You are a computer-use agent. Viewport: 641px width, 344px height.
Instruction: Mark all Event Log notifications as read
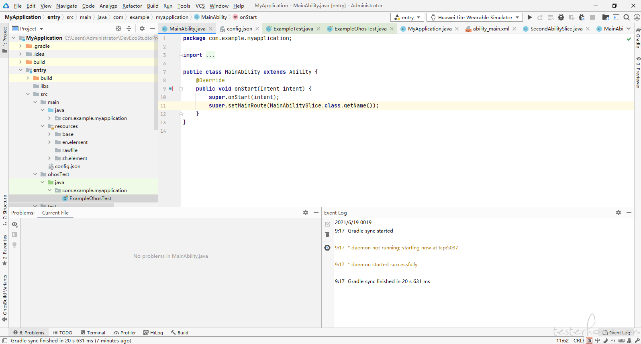(x=327, y=224)
